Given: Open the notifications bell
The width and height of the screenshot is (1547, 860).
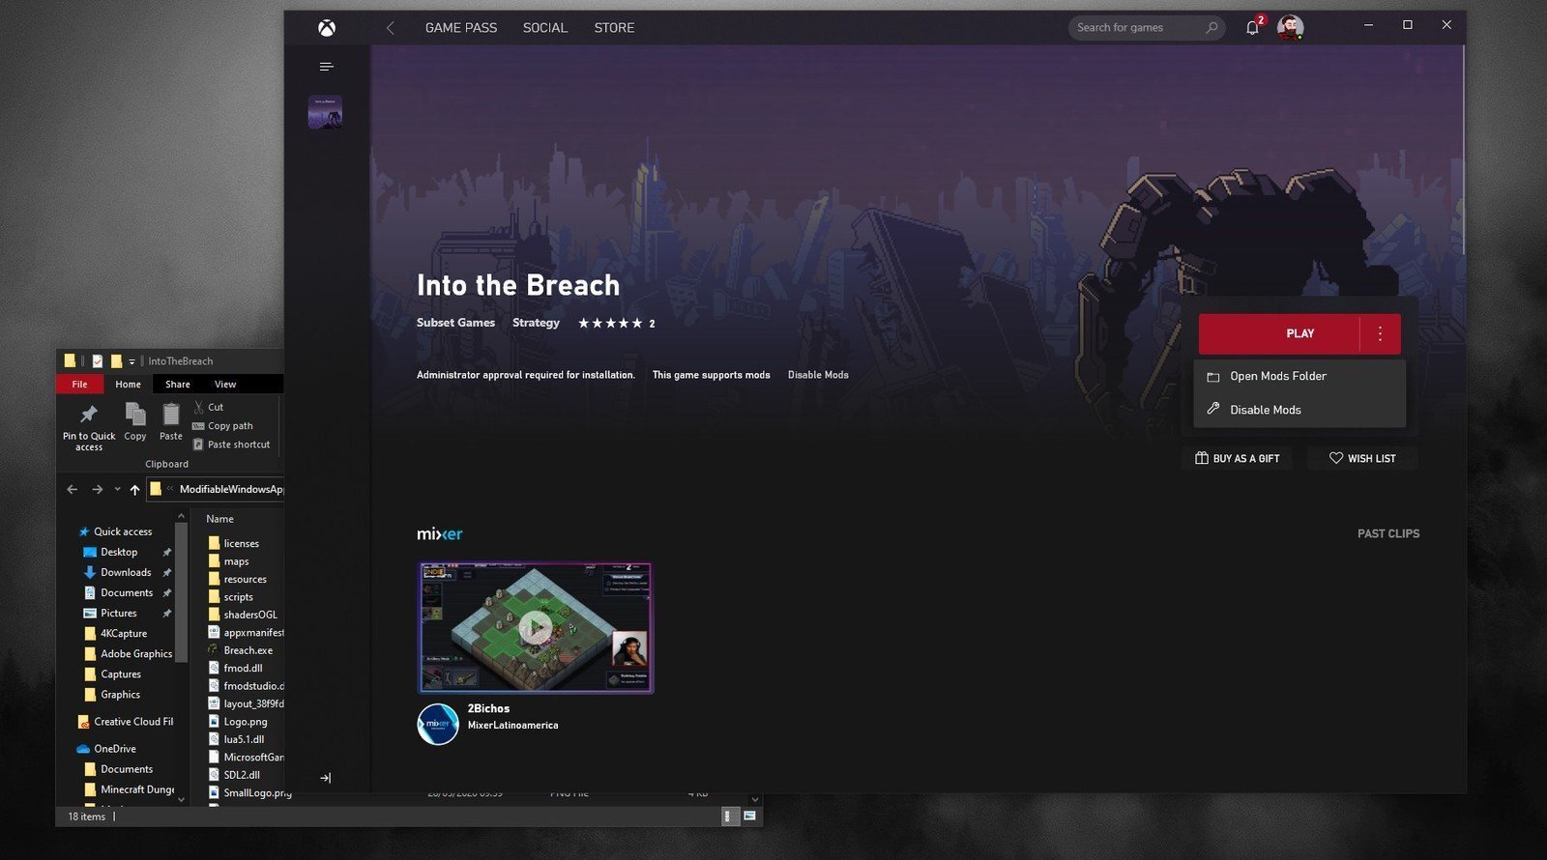Looking at the screenshot, I should tap(1253, 27).
